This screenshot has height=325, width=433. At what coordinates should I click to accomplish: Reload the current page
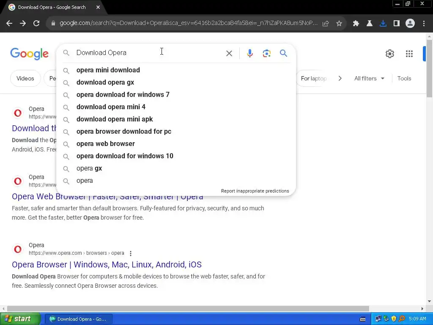click(x=36, y=23)
